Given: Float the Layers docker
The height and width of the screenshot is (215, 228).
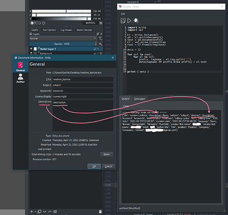Looking at the screenshot, I should (x=97, y=34).
